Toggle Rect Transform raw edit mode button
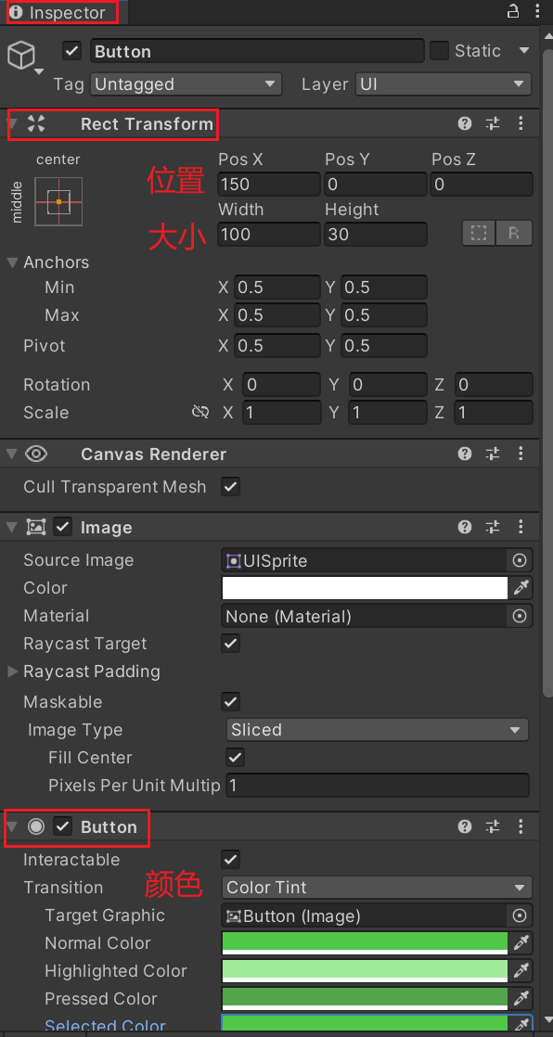Viewport: 553px width, 1037px height. [x=514, y=234]
